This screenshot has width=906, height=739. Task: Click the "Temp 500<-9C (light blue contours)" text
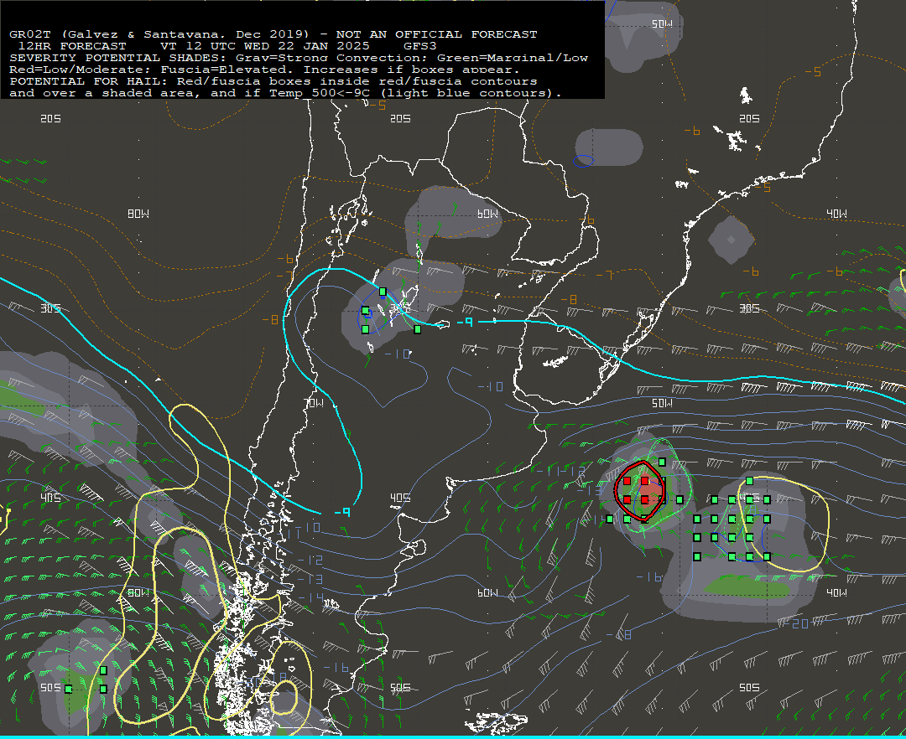(x=411, y=93)
